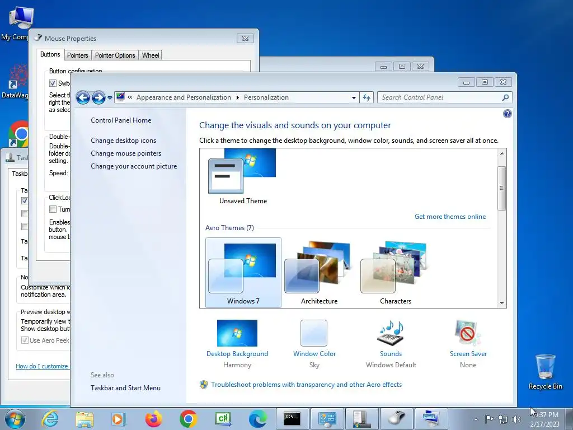Refresh the Personalization page
This screenshot has width=573, height=430.
pyautogui.click(x=366, y=97)
